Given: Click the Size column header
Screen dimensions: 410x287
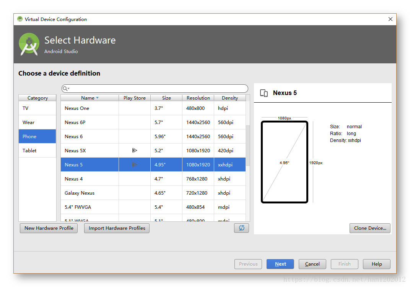Looking at the screenshot, I should (x=166, y=98).
